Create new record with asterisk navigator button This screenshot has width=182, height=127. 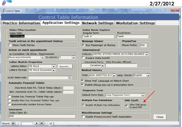click(x=46, y=123)
